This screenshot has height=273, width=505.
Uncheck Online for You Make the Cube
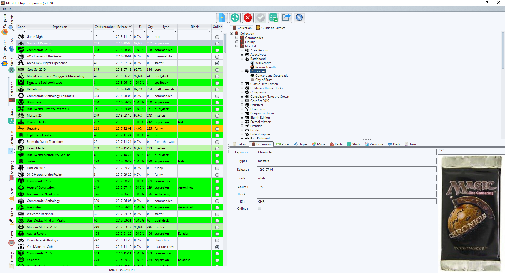click(x=217, y=247)
